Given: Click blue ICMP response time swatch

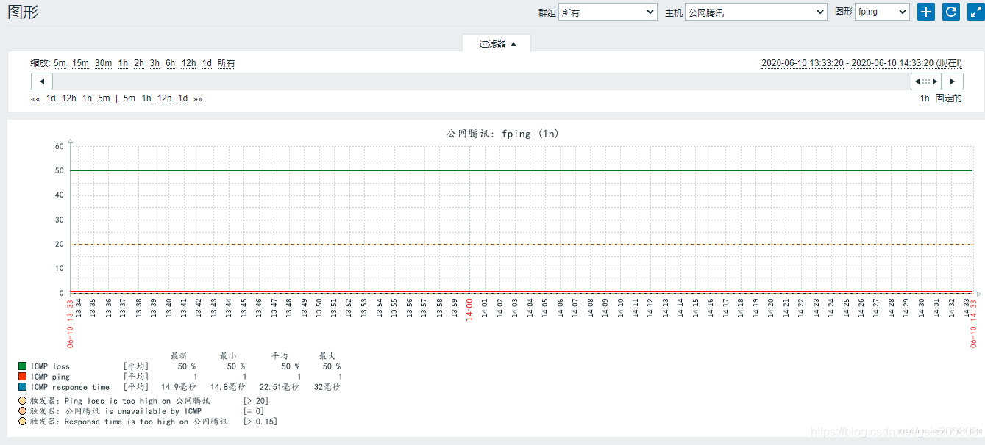Looking at the screenshot, I should click(x=23, y=386).
